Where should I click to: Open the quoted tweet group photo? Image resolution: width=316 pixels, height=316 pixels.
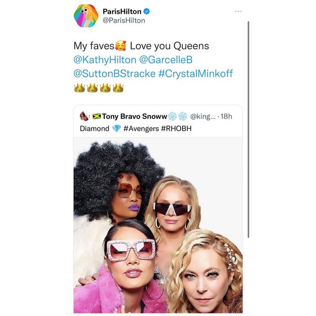[x=158, y=225]
